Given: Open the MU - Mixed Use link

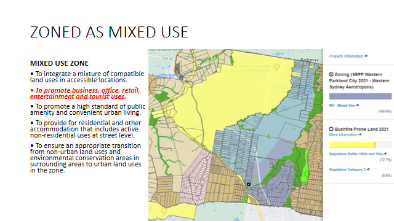Looking at the screenshot, I should point(342,106).
